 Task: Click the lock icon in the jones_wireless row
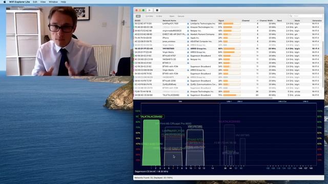[x=188, y=41]
